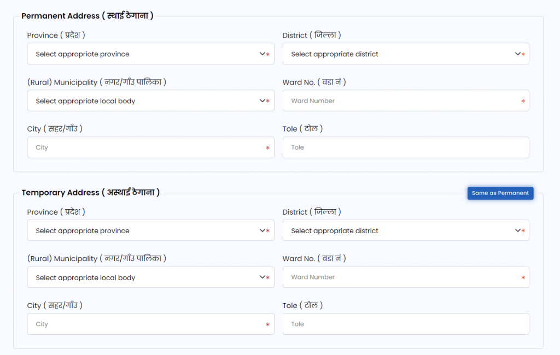560x355 pixels.
Task: Open Permanent Address District dropdown
Action: tap(399, 54)
